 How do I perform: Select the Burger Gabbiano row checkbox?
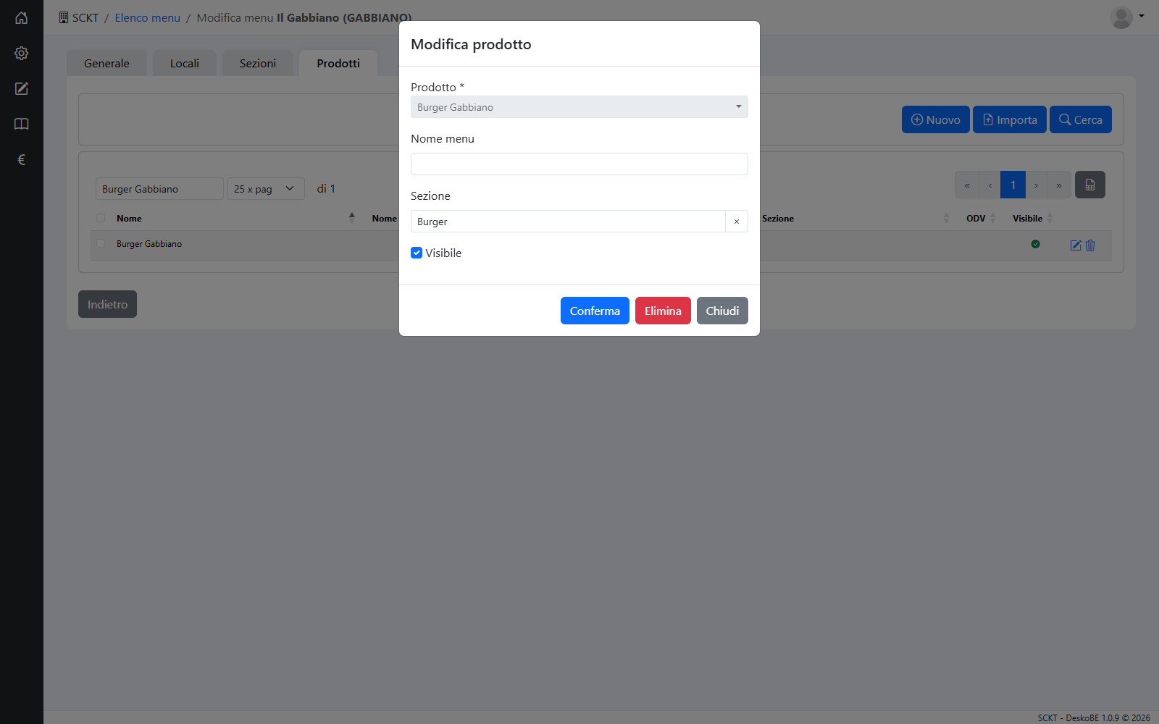tap(101, 243)
